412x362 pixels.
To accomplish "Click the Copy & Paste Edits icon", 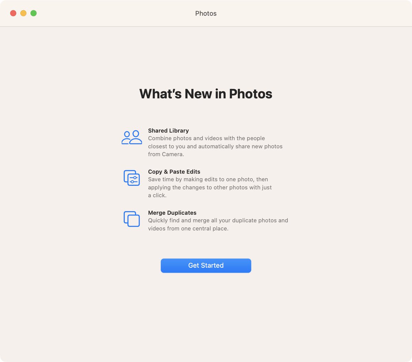I will click(132, 178).
